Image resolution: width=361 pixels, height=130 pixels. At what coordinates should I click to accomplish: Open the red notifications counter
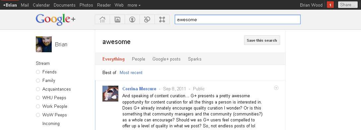(x=330, y=5)
